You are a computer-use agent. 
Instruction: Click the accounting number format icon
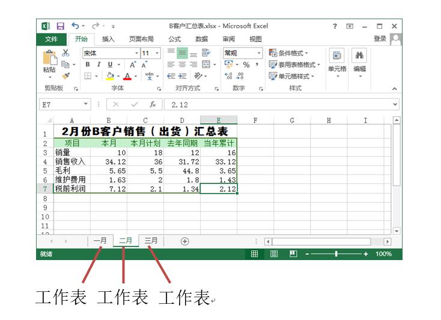click(229, 65)
